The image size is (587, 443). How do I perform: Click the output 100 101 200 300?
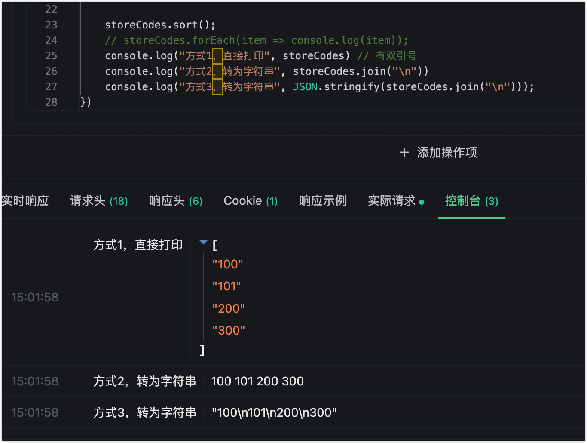257,381
